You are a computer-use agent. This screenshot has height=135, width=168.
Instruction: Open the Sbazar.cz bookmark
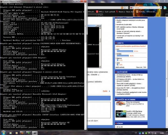[x=126, y=12]
